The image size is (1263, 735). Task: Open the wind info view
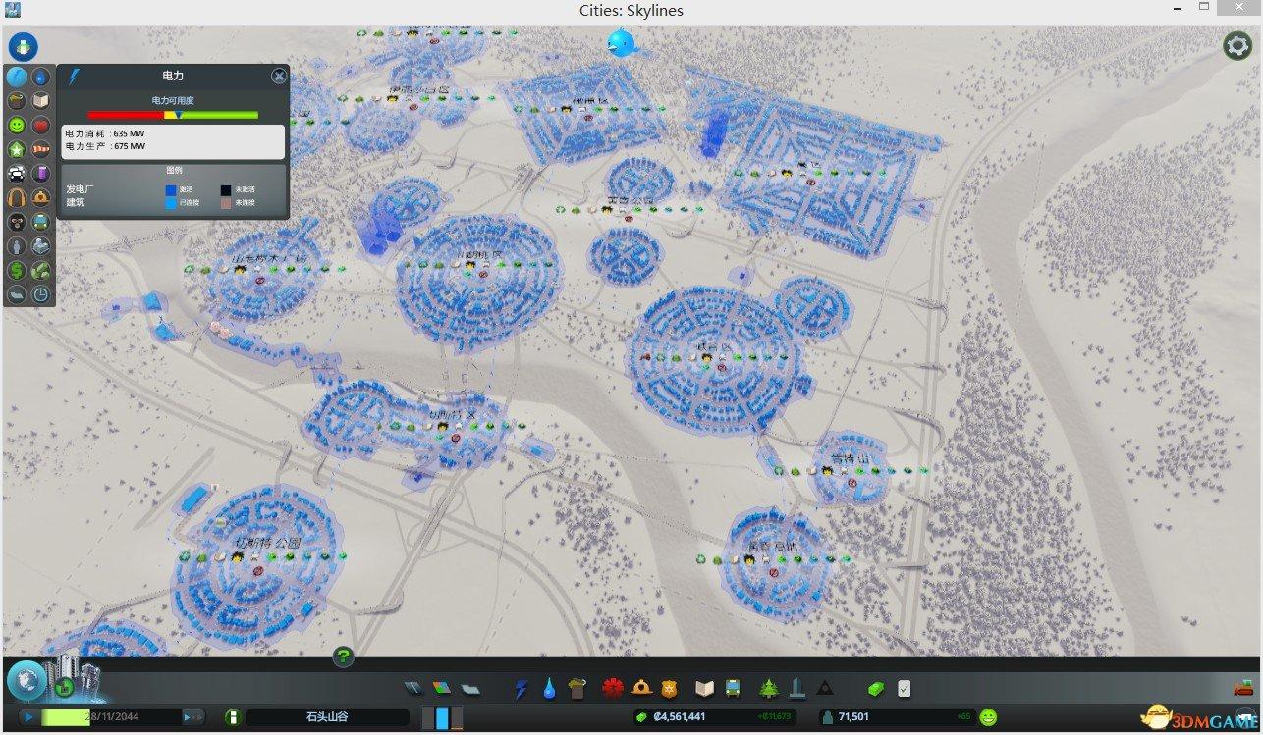(x=41, y=150)
